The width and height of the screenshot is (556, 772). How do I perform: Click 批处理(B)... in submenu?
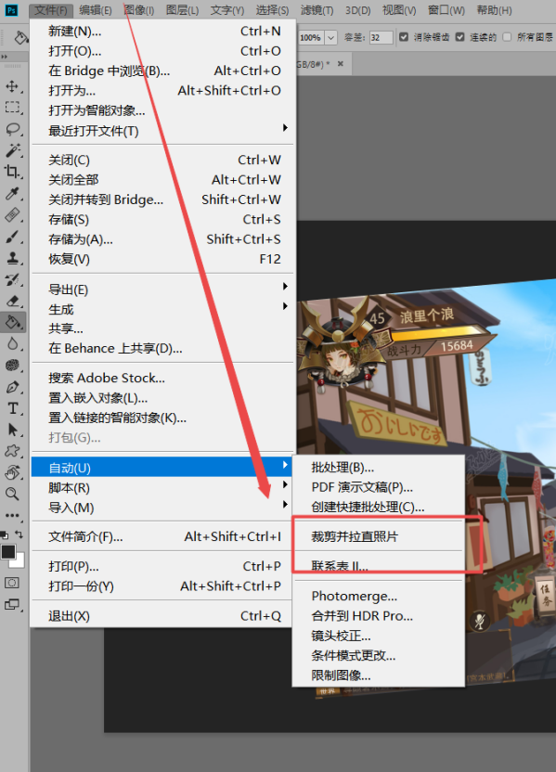pyautogui.click(x=343, y=468)
